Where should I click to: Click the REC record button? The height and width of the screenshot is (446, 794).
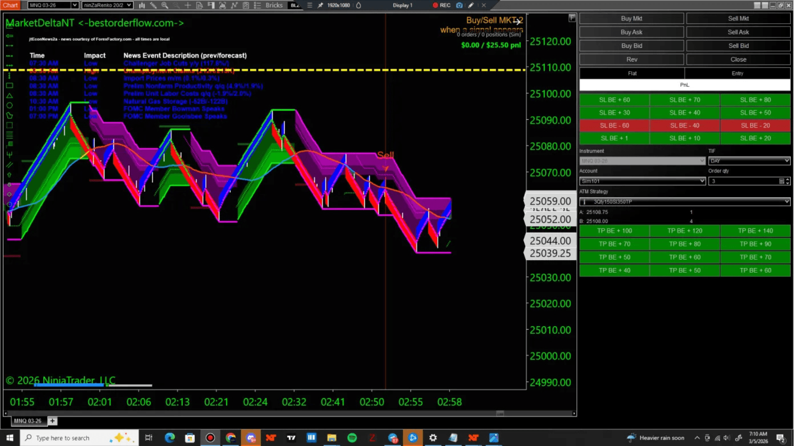click(442, 5)
